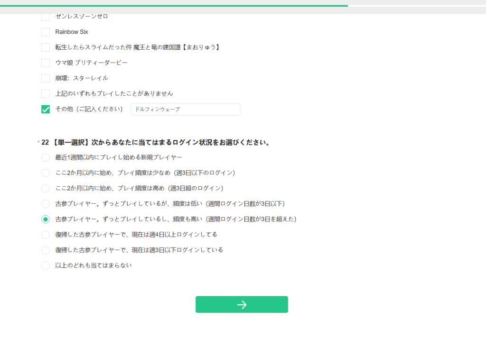Click the その他 text input field
This screenshot has height=337, width=486.
185,109
